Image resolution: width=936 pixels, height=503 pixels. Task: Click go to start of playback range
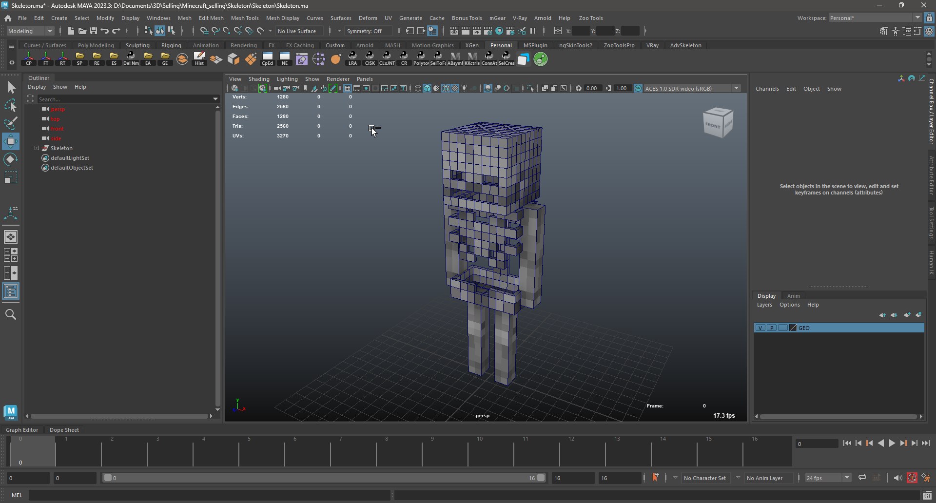847,443
